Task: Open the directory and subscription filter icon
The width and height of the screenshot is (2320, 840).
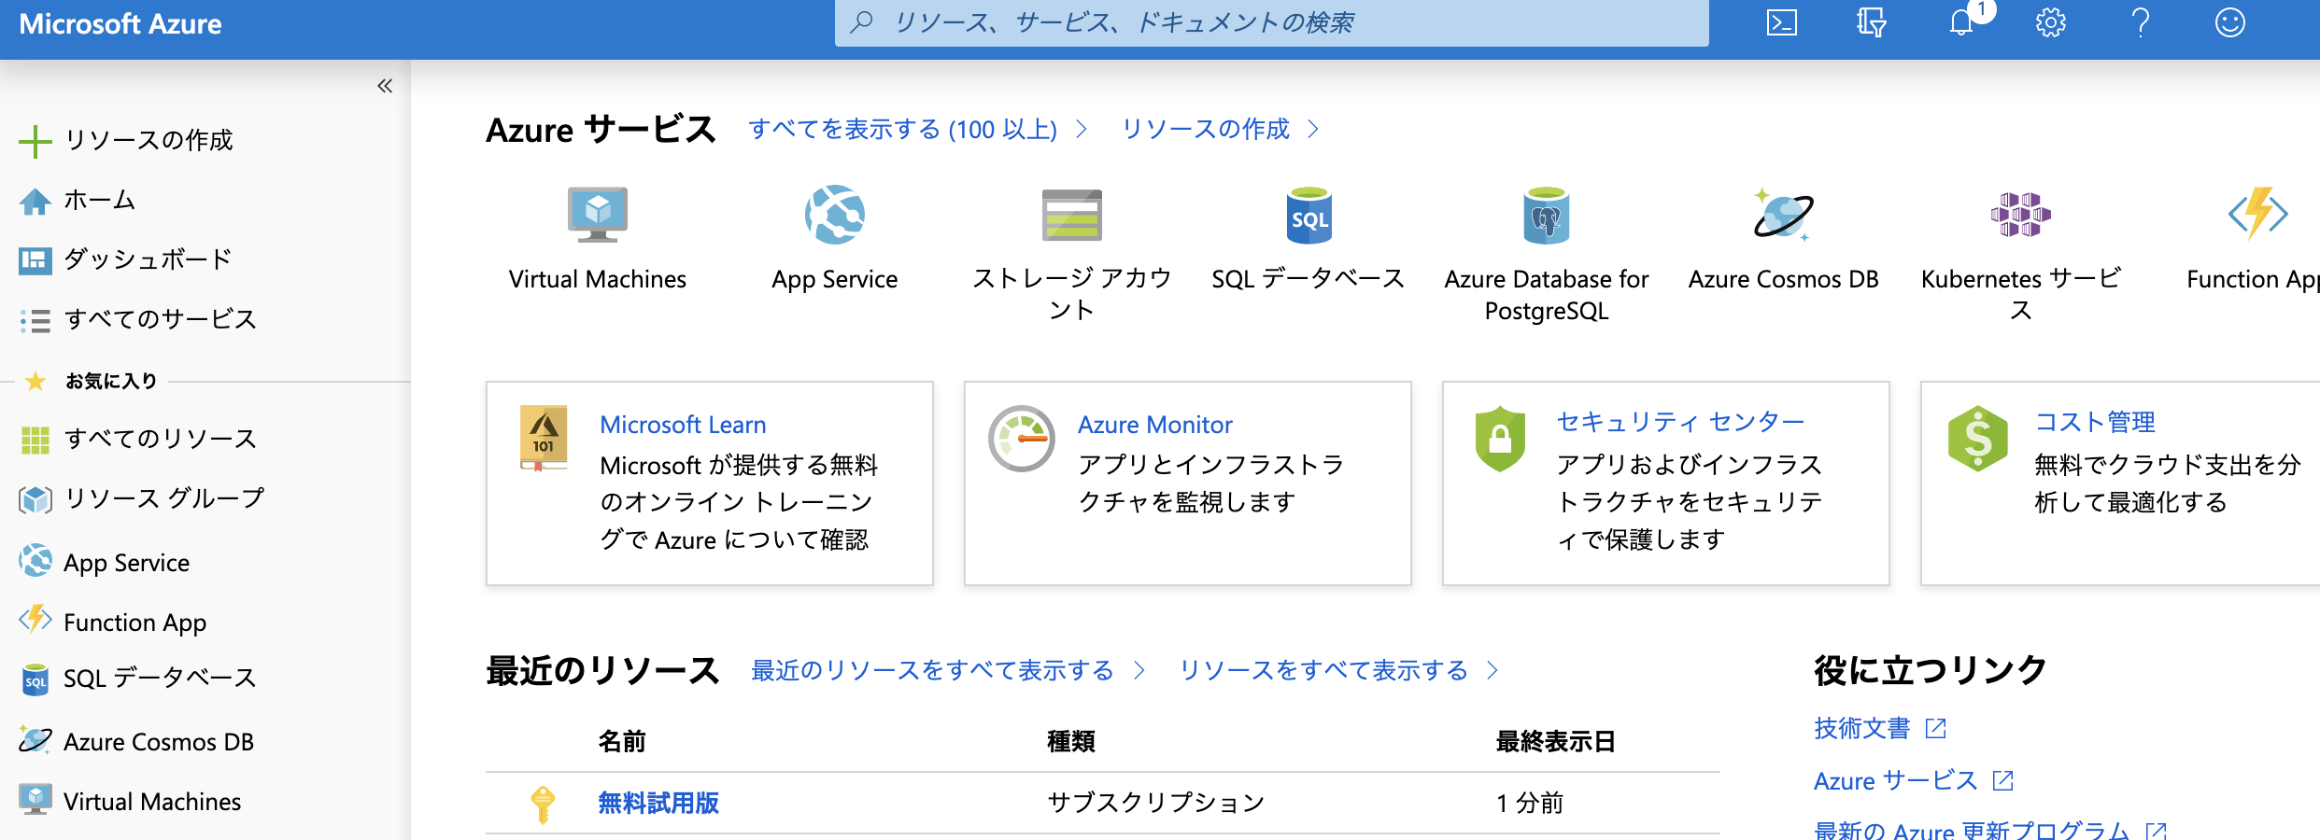Action: coord(1871,22)
